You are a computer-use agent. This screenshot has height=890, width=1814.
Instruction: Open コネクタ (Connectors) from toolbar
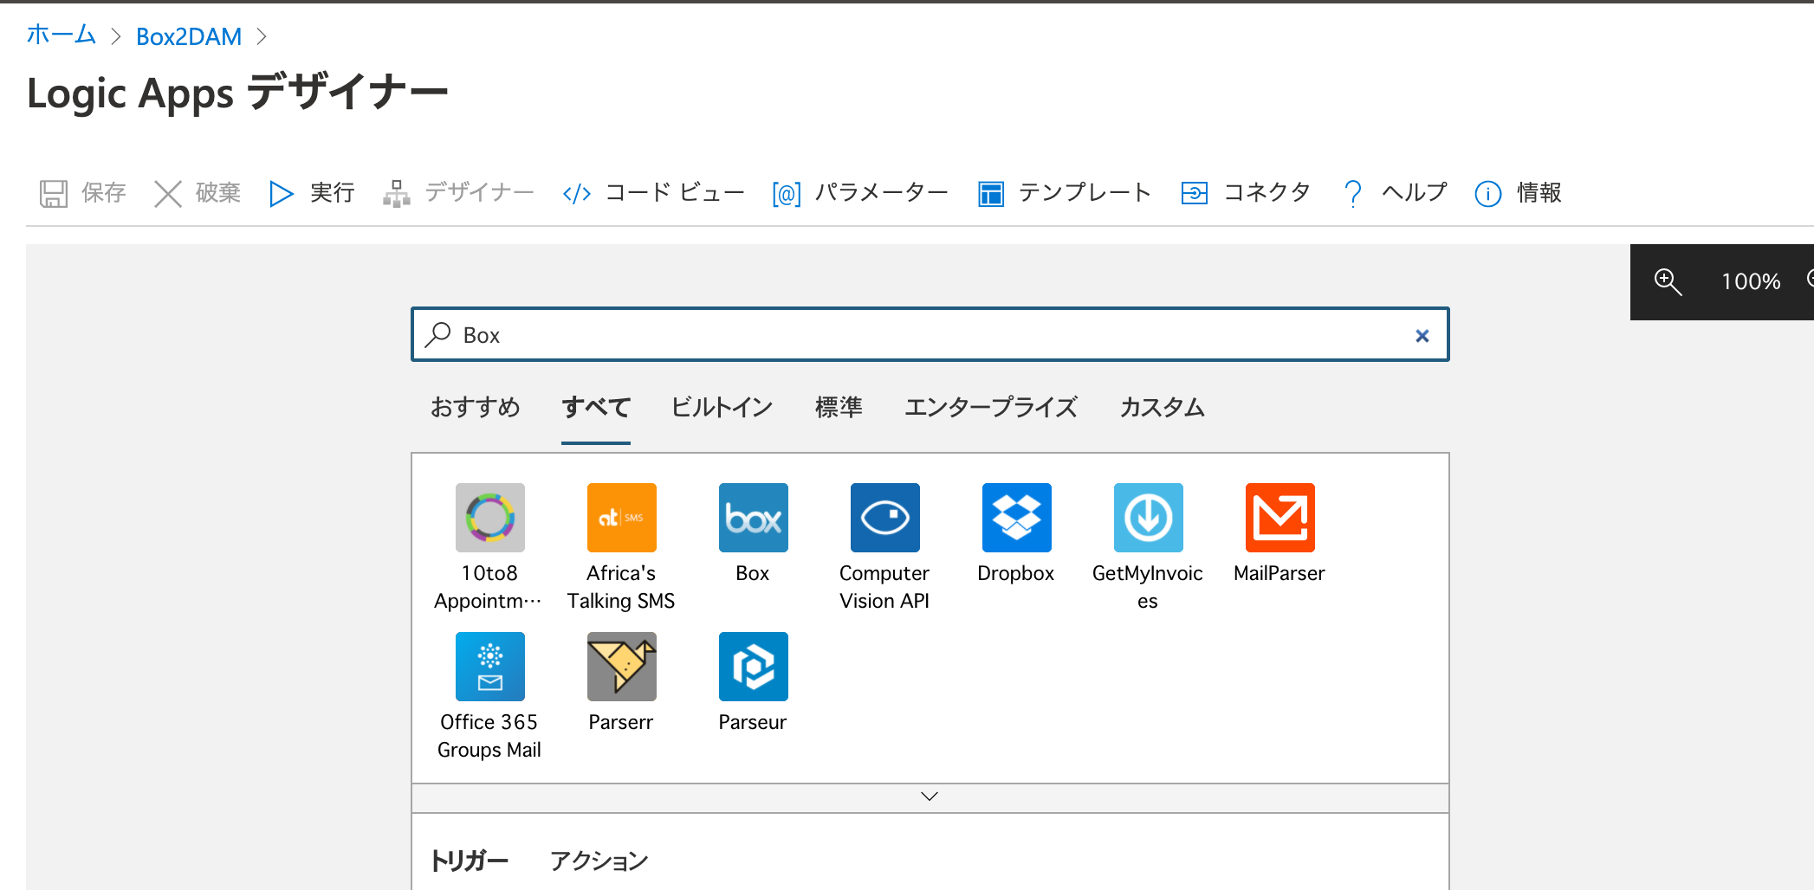point(1246,193)
